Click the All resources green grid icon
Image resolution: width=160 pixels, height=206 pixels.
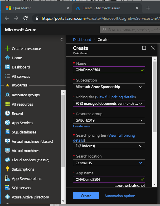point(8,104)
